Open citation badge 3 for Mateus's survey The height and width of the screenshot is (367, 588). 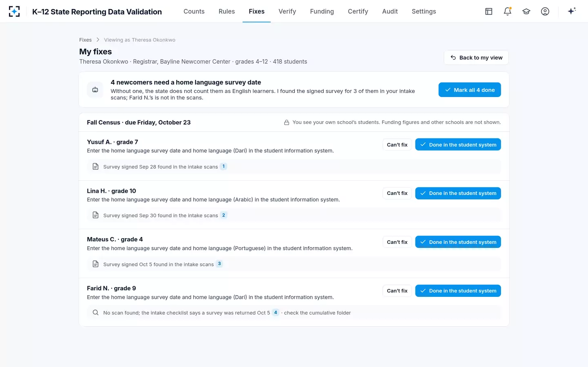[219, 264]
